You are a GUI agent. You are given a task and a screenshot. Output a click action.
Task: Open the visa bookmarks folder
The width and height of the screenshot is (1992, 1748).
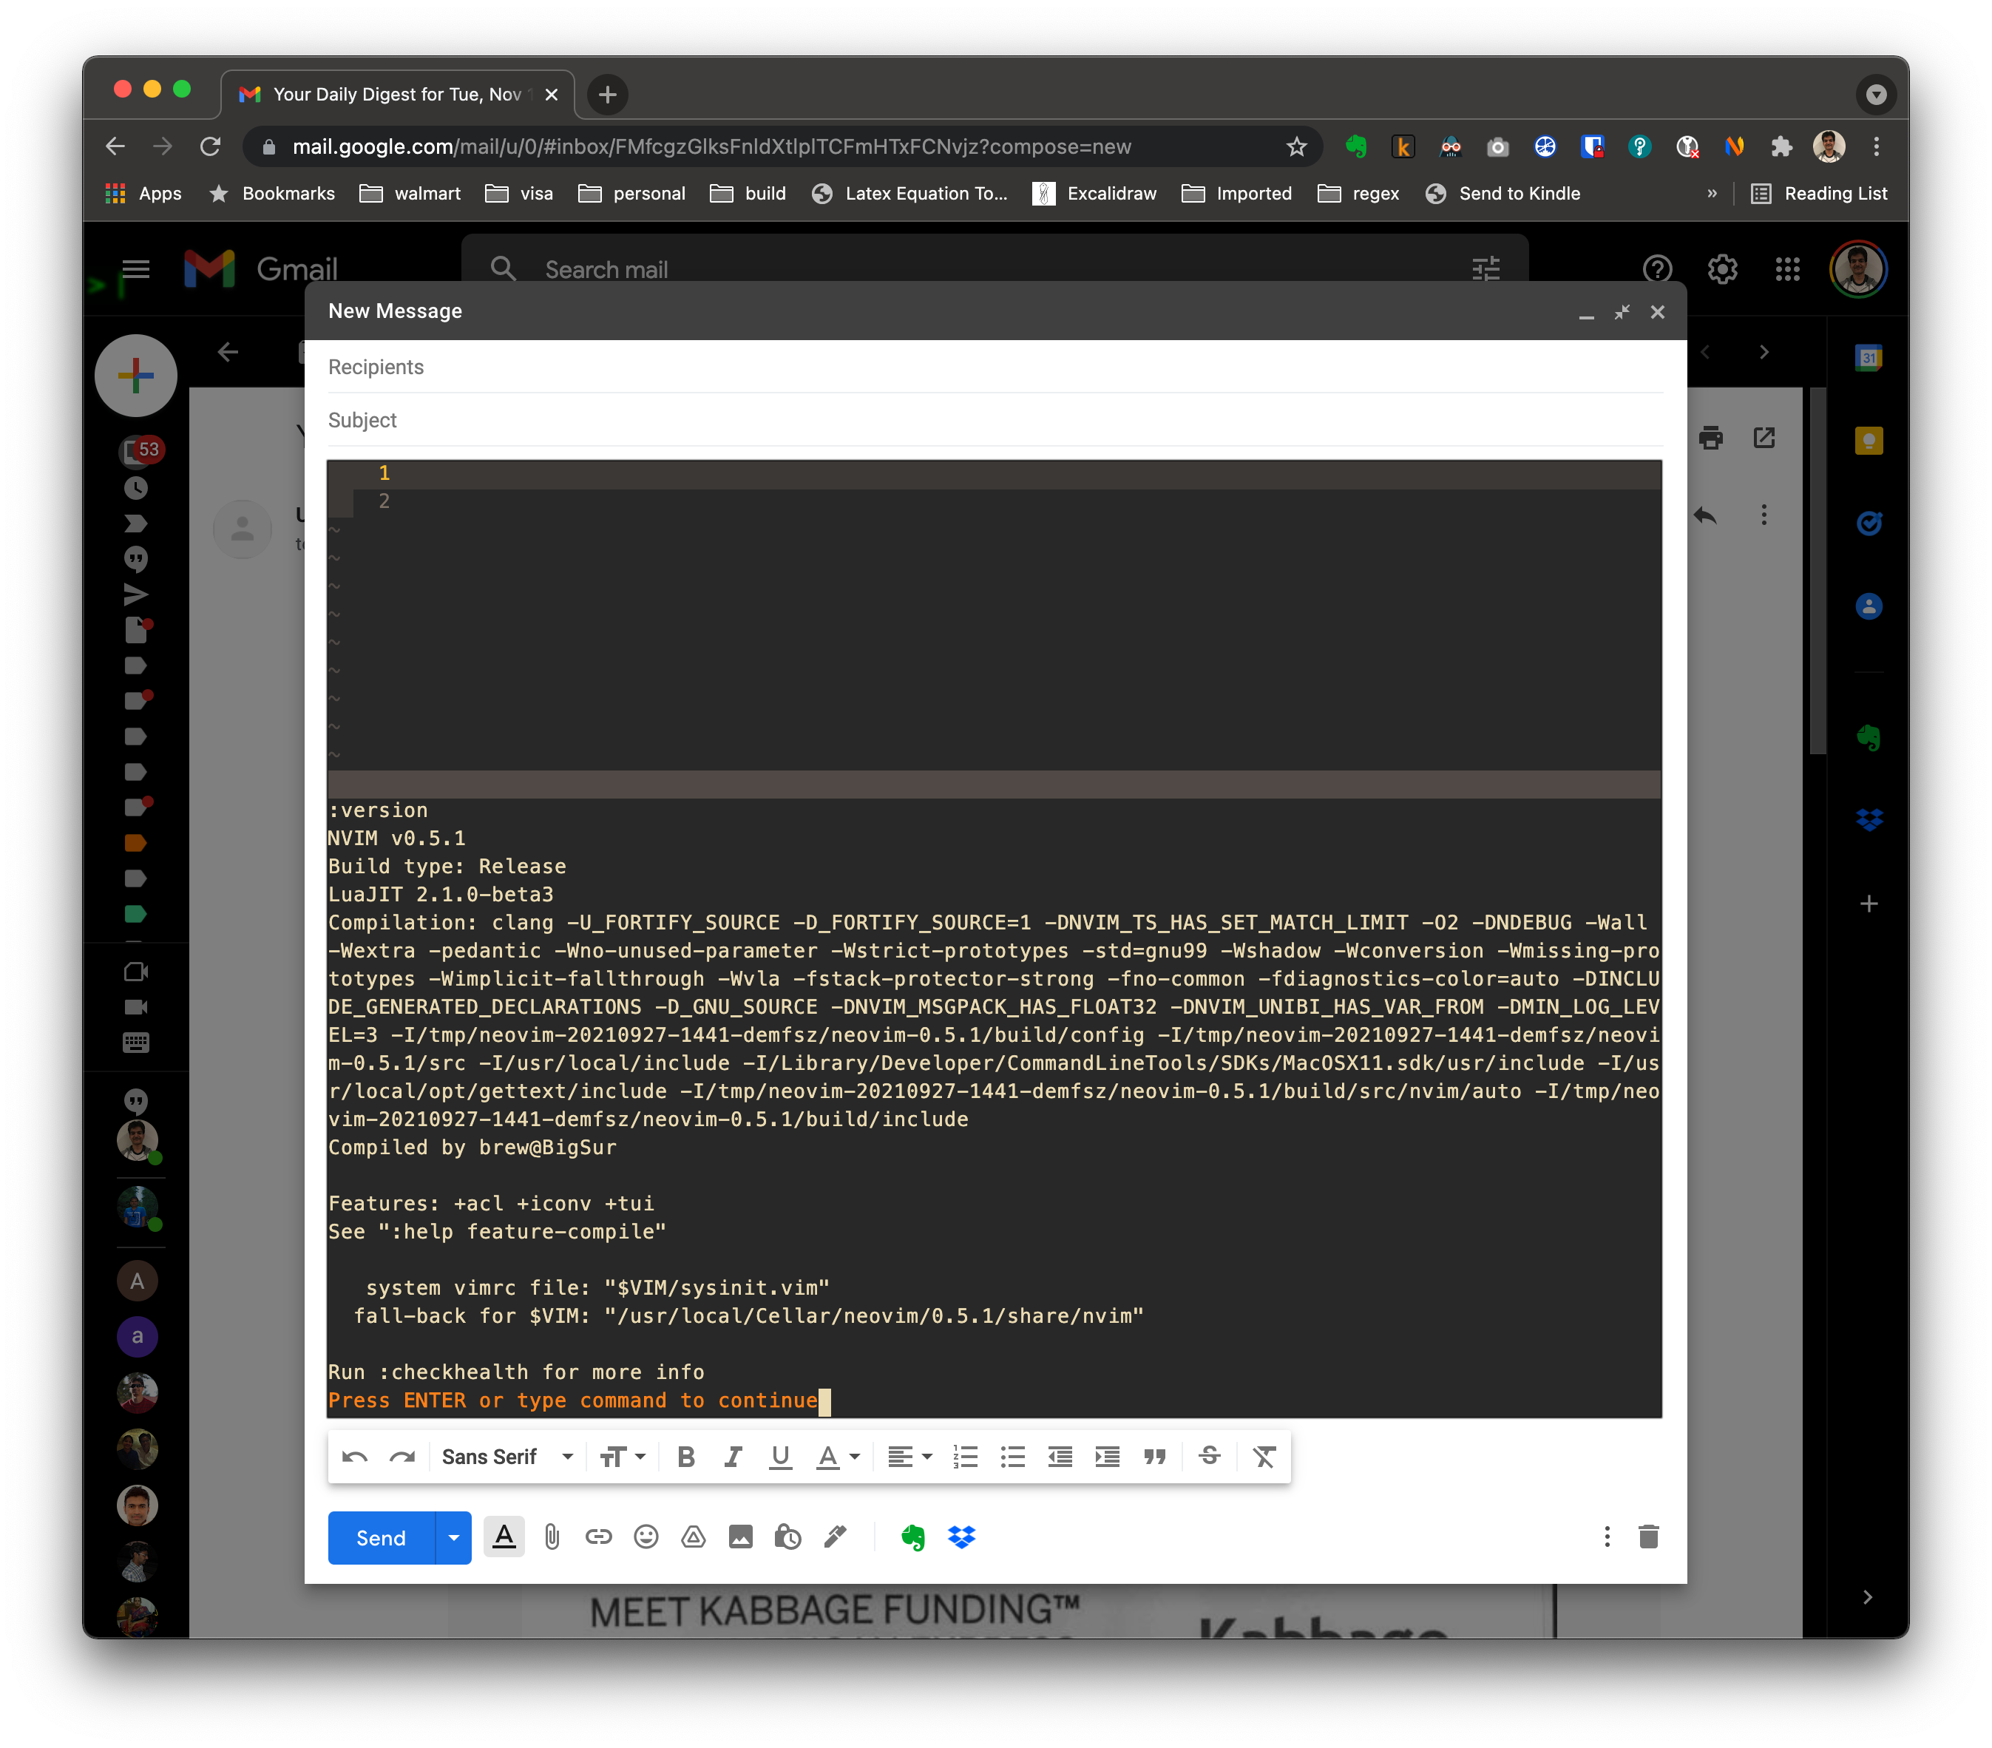pos(518,193)
